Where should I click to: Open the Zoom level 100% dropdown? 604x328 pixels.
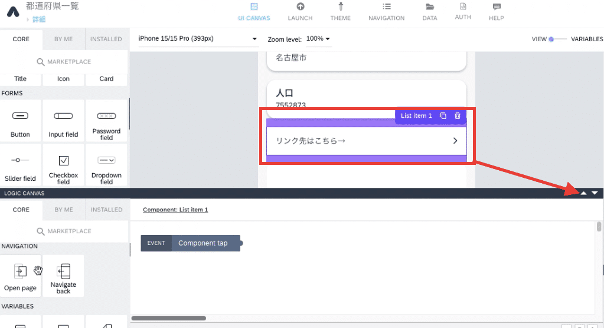318,39
